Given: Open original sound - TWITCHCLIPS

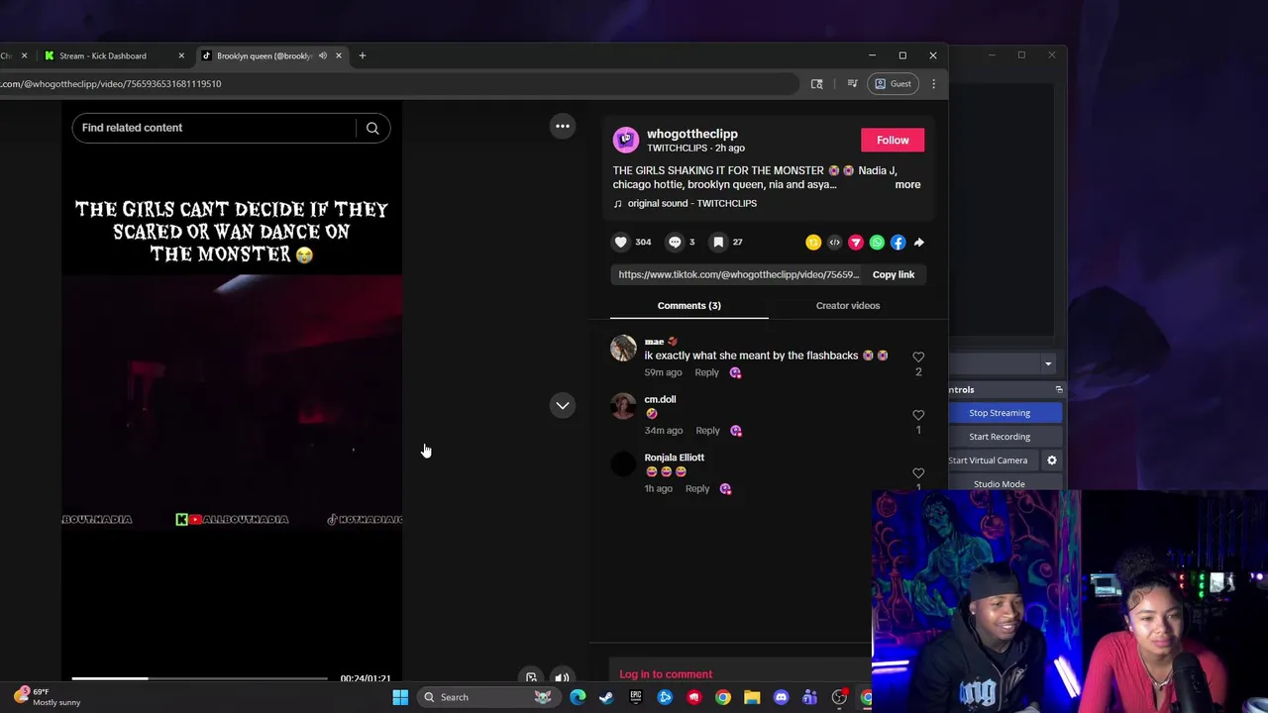Looking at the screenshot, I should click(691, 203).
